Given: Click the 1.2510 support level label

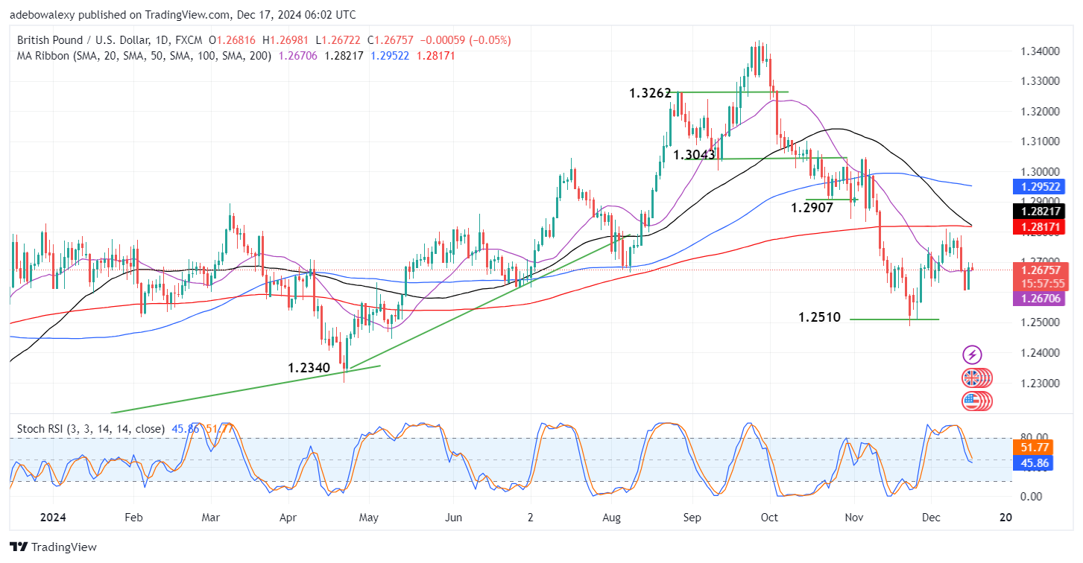Looking at the screenshot, I should point(819,318).
